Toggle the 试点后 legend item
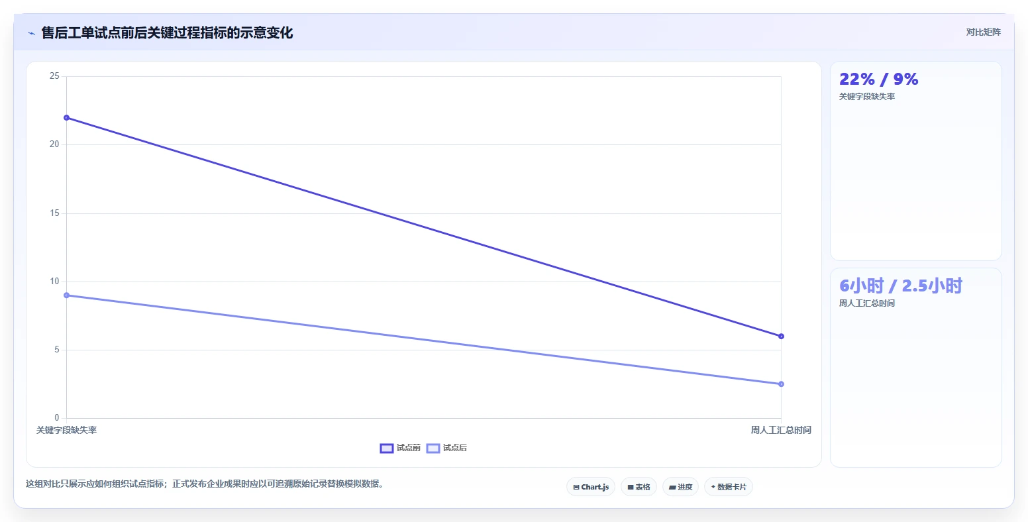This screenshot has height=522, width=1028. tap(446, 448)
